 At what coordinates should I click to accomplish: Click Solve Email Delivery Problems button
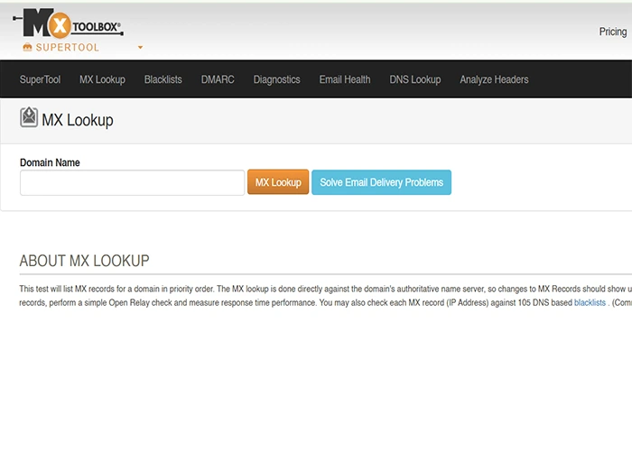coord(381,182)
